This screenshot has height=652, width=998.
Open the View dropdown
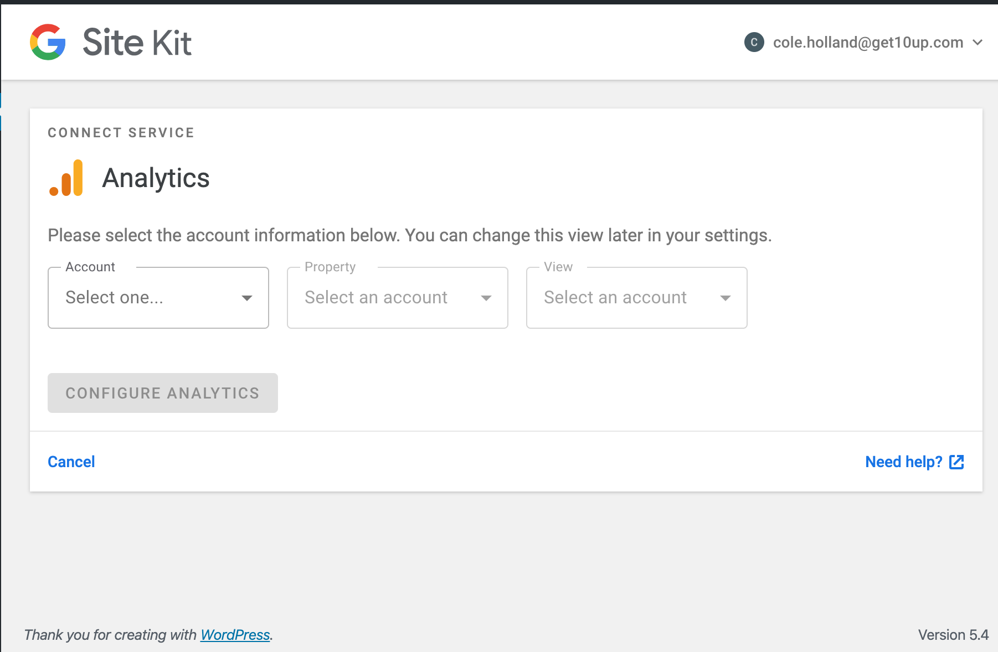[637, 298]
